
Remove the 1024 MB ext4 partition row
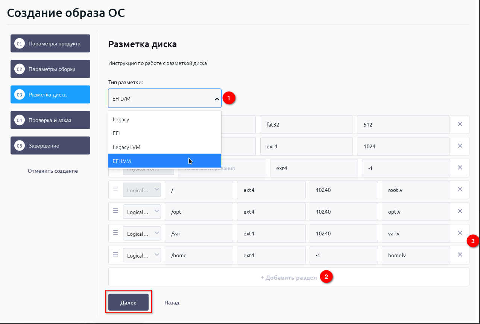pyautogui.click(x=460, y=146)
